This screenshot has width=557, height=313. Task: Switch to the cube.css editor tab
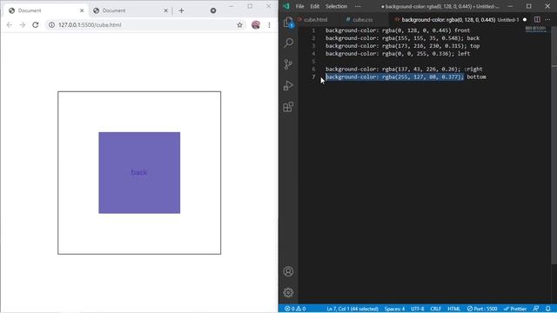click(x=362, y=19)
